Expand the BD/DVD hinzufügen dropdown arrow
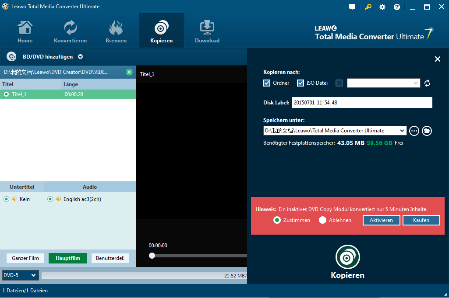Viewport: 449px width, 298px height. pos(81,56)
